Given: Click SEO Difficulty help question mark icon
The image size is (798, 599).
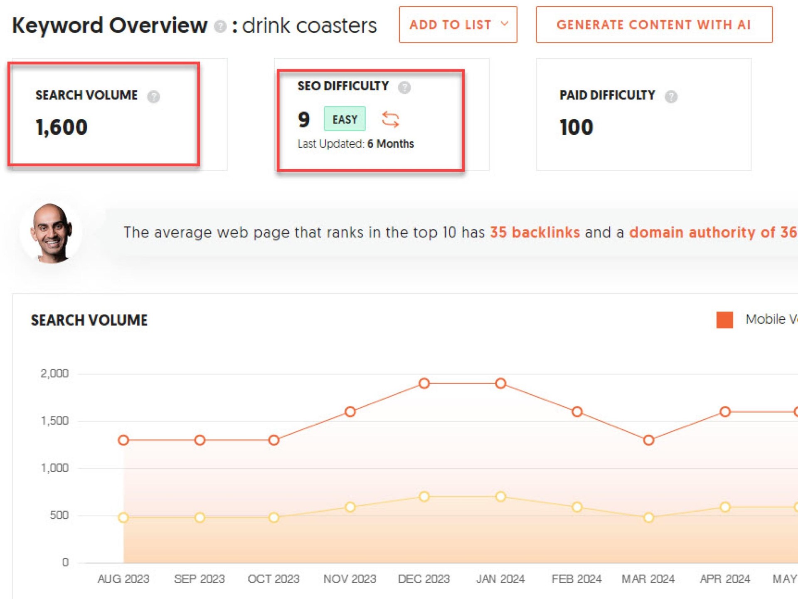Looking at the screenshot, I should coord(404,87).
